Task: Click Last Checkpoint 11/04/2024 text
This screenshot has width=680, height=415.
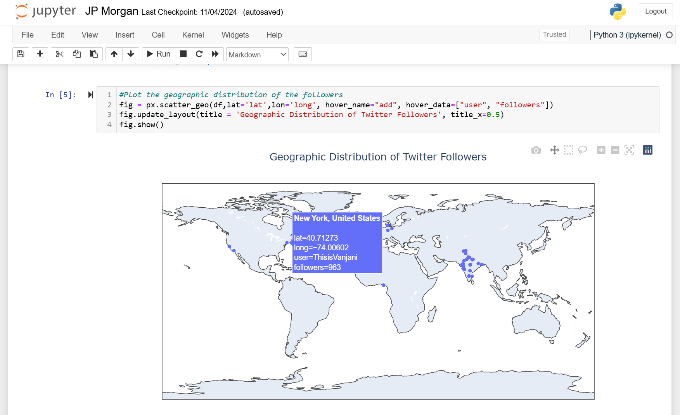Action: click(x=189, y=12)
